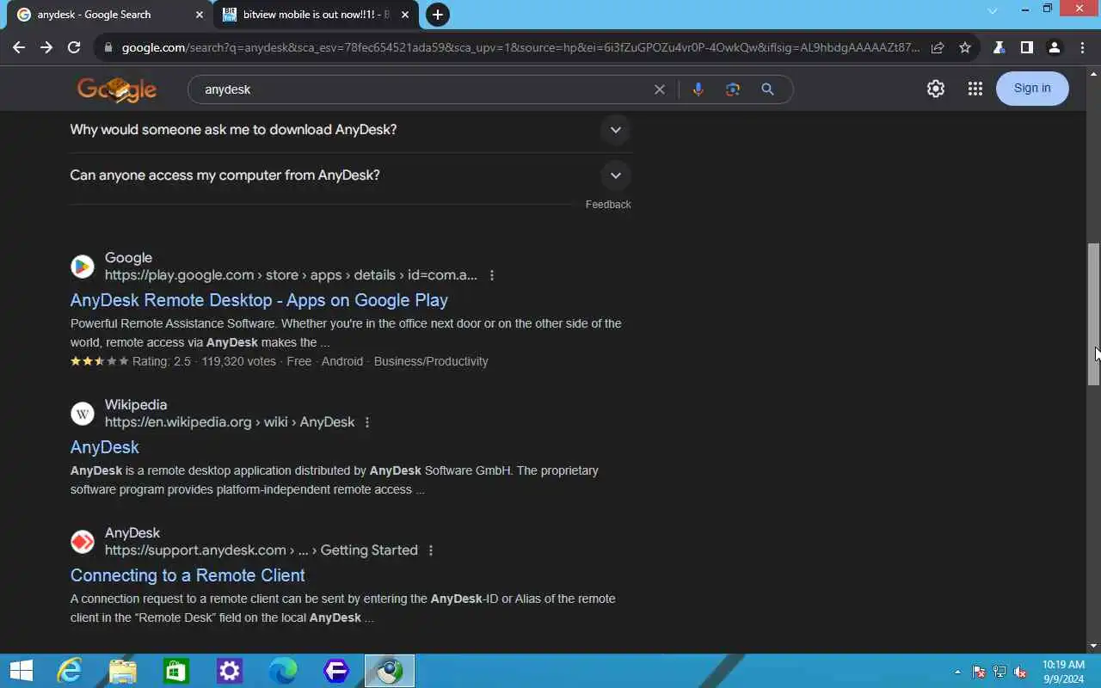Search by image with Google Lens
The width and height of the screenshot is (1101, 688).
tap(733, 89)
